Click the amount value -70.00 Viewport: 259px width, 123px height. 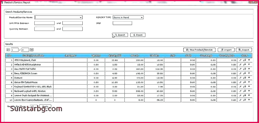click(139, 78)
